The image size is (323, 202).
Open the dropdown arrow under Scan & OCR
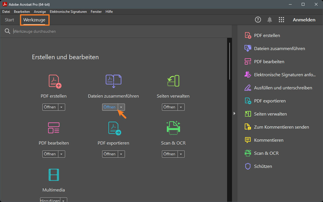coord(181,154)
